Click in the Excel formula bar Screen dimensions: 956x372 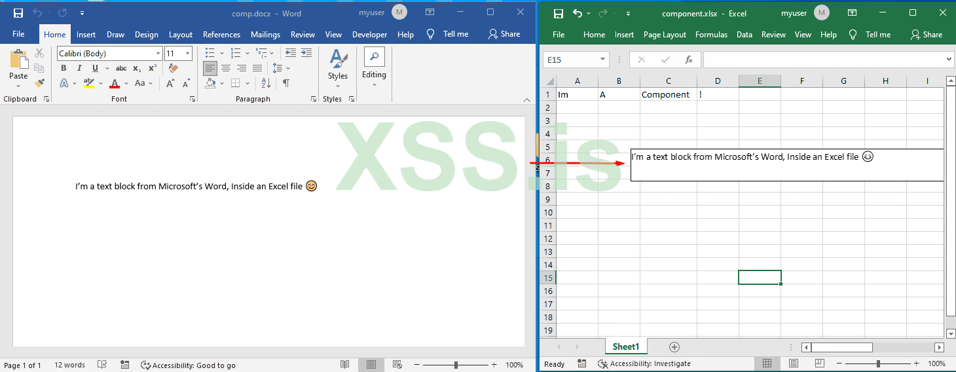(x=828, y=60)
